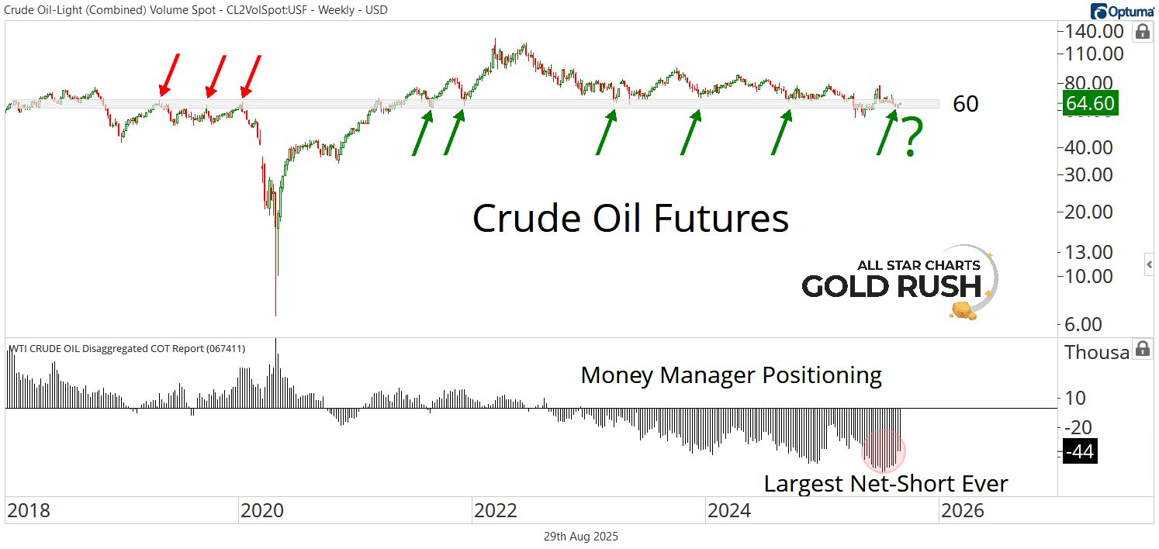Toggle the price scale lock on main chart

pyautogui.click(x=1142, y=32)
